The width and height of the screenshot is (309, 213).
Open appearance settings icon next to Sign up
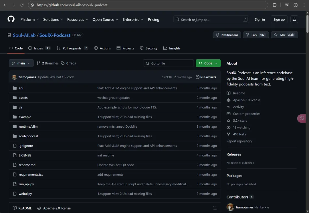click(294, 19)
